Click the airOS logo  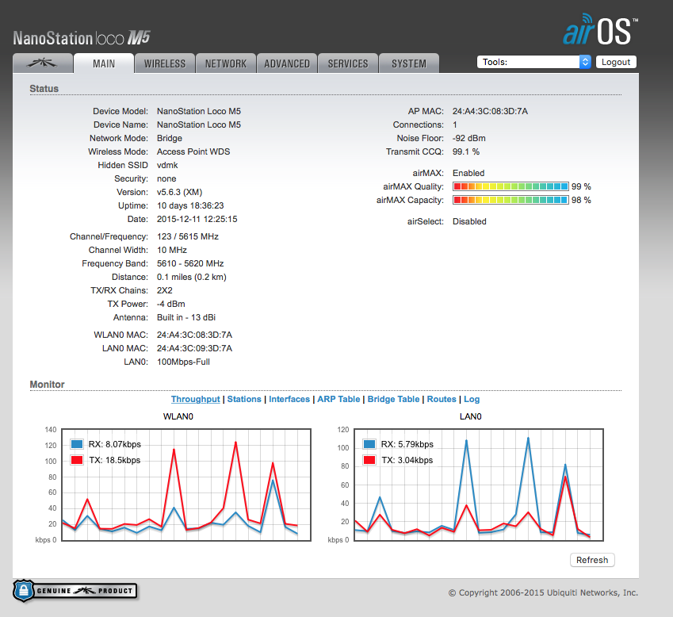(600, 31)
